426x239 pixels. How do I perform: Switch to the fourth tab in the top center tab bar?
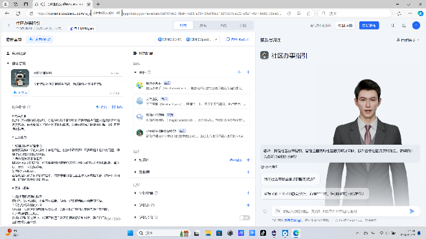point(243,25)
